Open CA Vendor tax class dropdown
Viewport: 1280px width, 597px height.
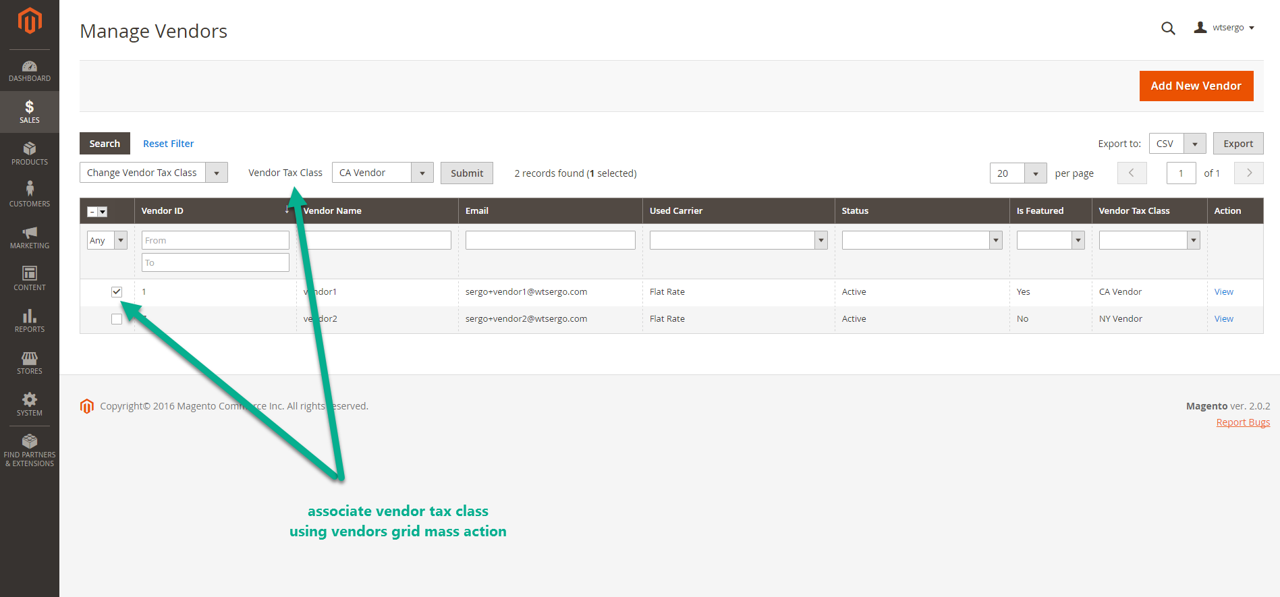[383, 173]
